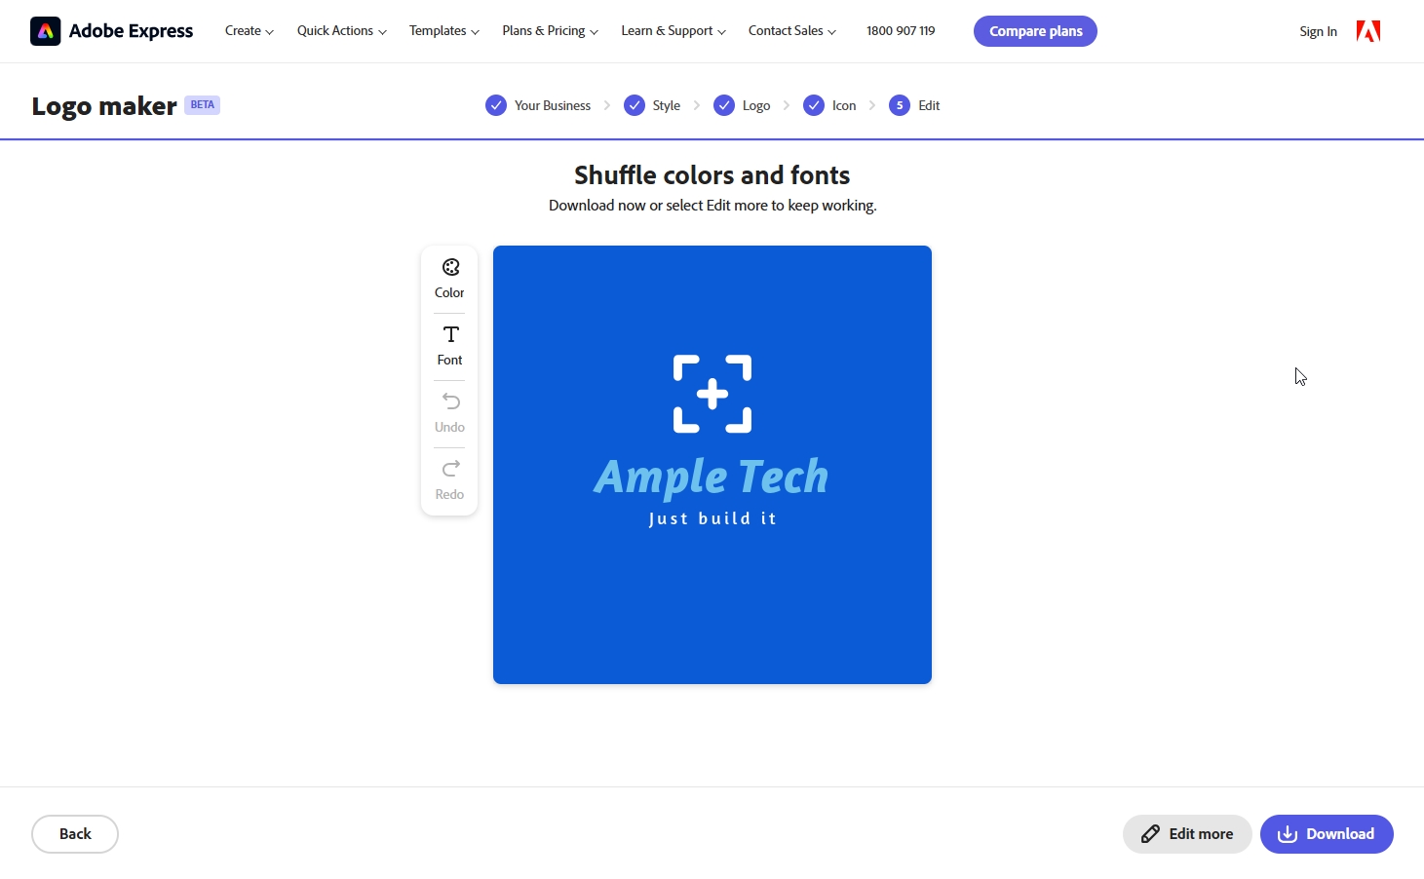Click the Edit more button
This screenshot has height=879, width=1424.
(1187, 834)
